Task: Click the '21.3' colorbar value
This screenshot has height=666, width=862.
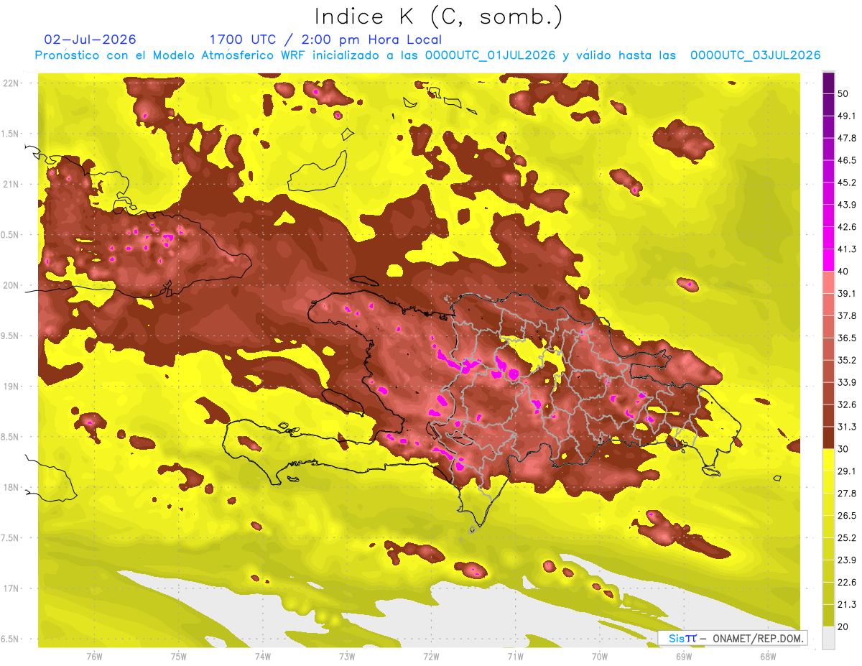Action: pos(847,605)
